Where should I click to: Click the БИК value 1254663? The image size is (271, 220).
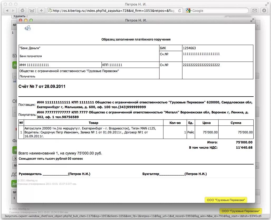pyautogui.click(x=190, y=48)
